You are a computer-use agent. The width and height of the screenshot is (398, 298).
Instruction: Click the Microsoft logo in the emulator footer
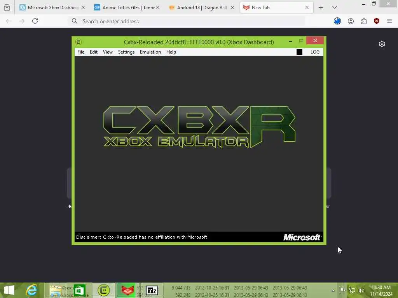(x=302, y=237)
